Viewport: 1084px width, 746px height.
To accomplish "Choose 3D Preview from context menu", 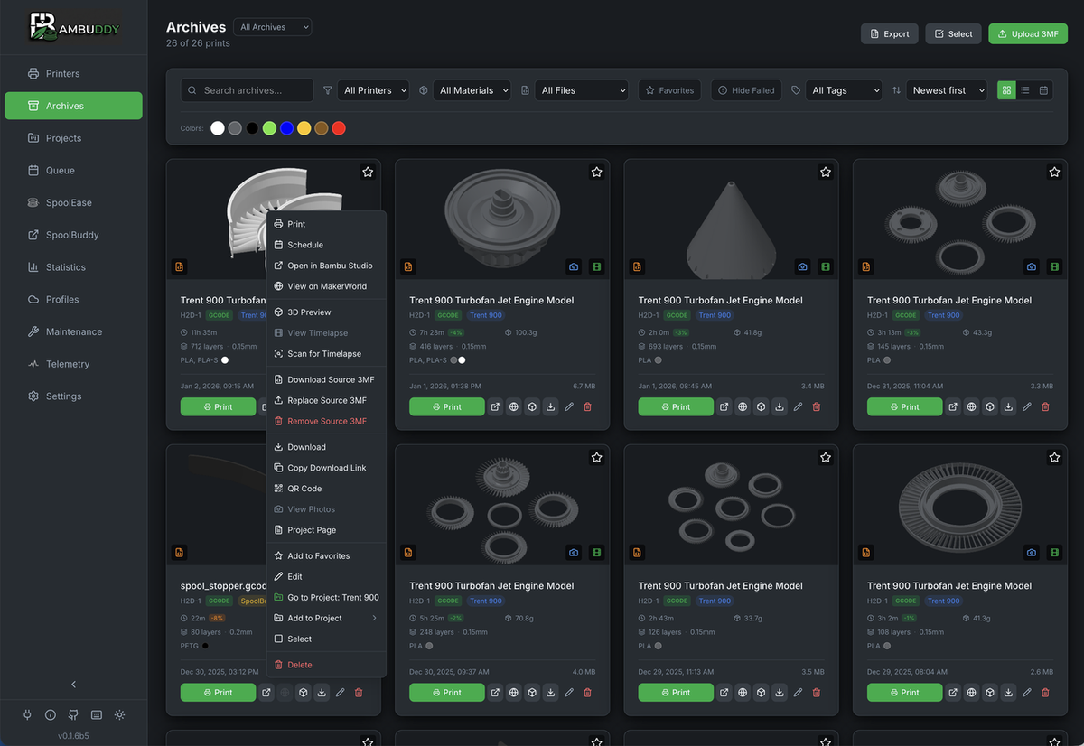I will 309,312.
